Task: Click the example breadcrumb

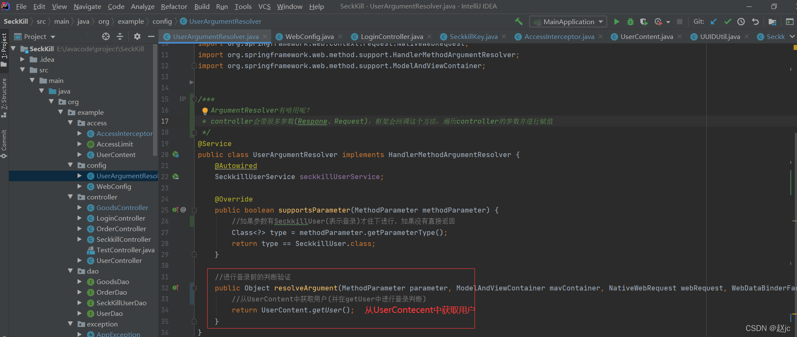Action: 131,21
